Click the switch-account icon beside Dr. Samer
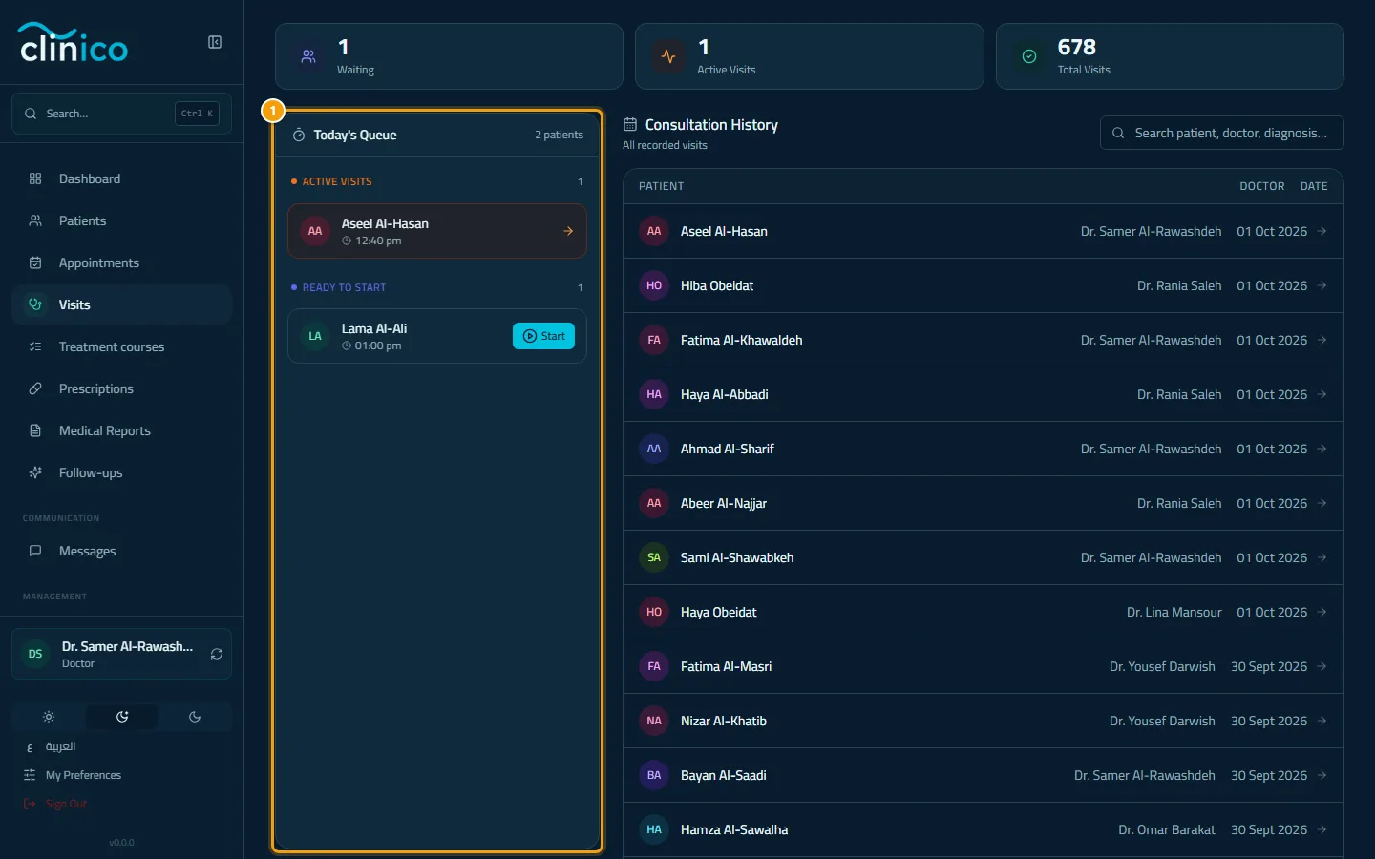The height and width of the screenshot is (859, 1375). click(x=217, y=654)
